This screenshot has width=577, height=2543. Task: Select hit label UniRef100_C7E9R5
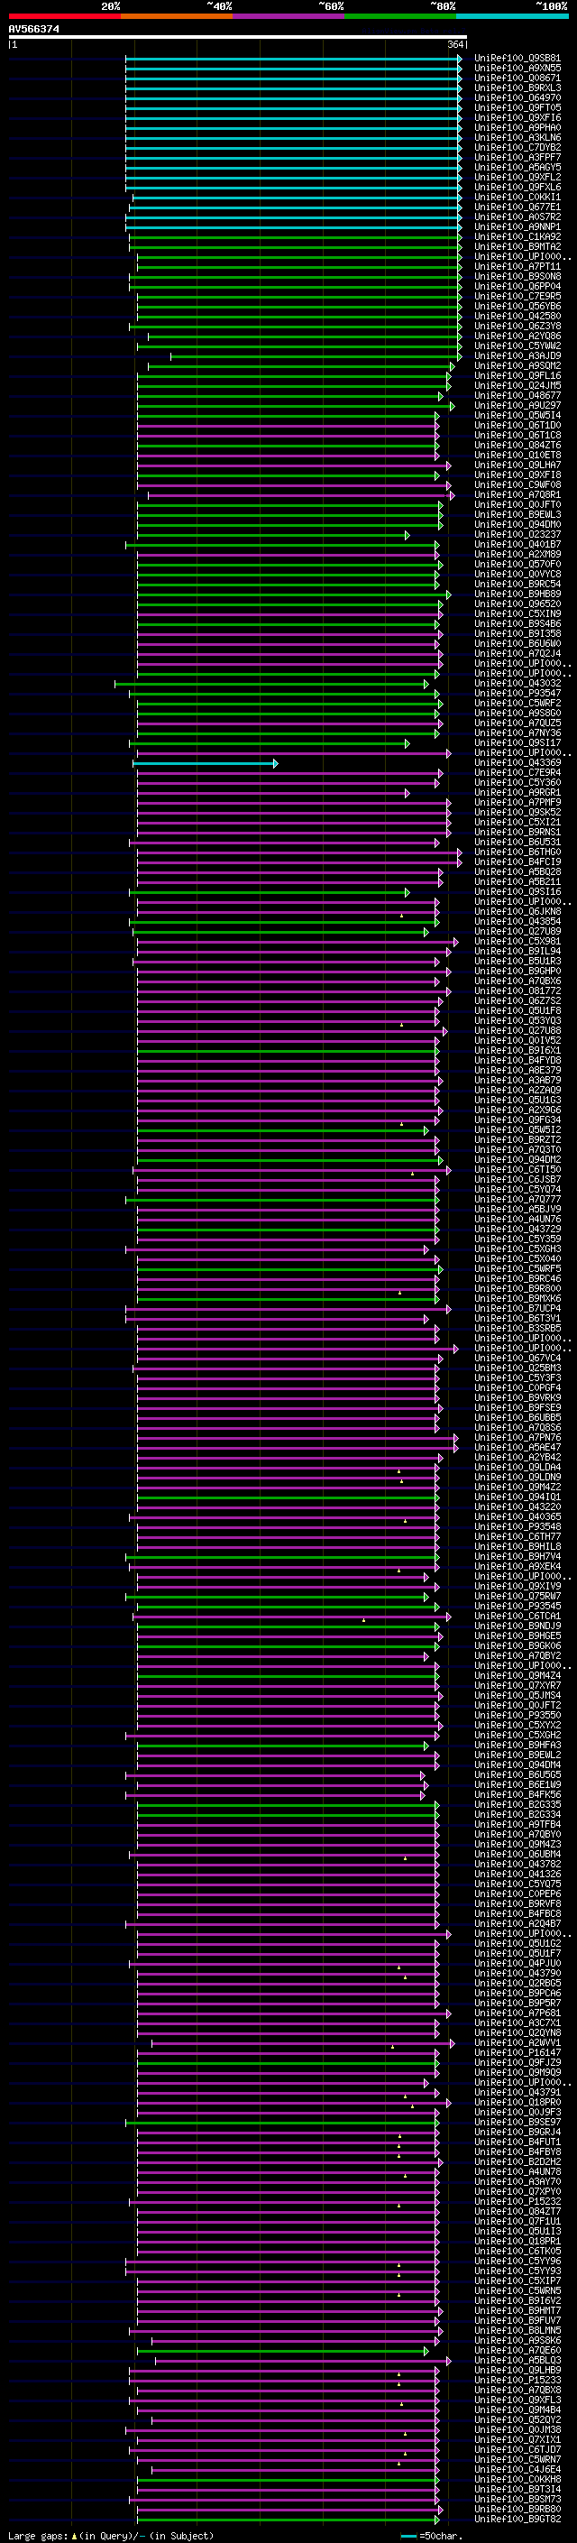[x=517, y=297]
